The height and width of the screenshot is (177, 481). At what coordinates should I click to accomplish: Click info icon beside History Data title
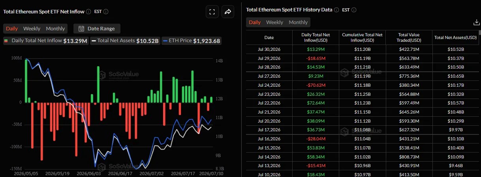click(336, 10)
